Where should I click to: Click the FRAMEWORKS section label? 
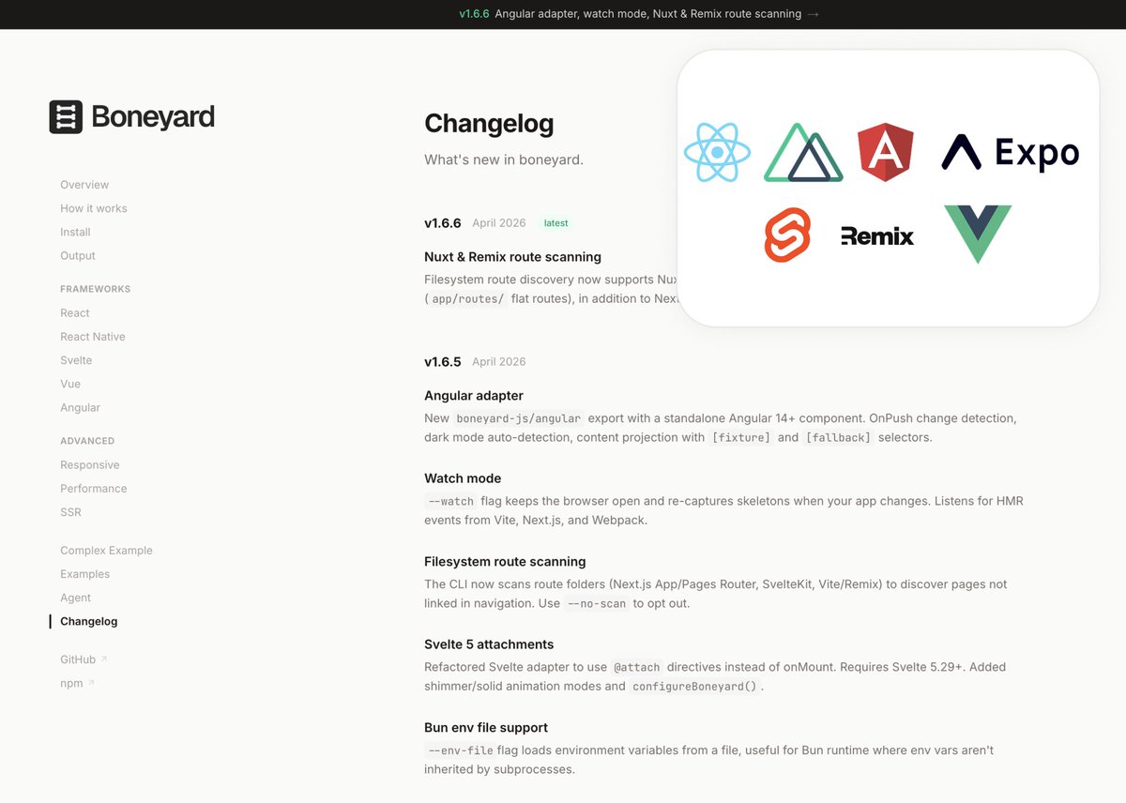(95, 289)
